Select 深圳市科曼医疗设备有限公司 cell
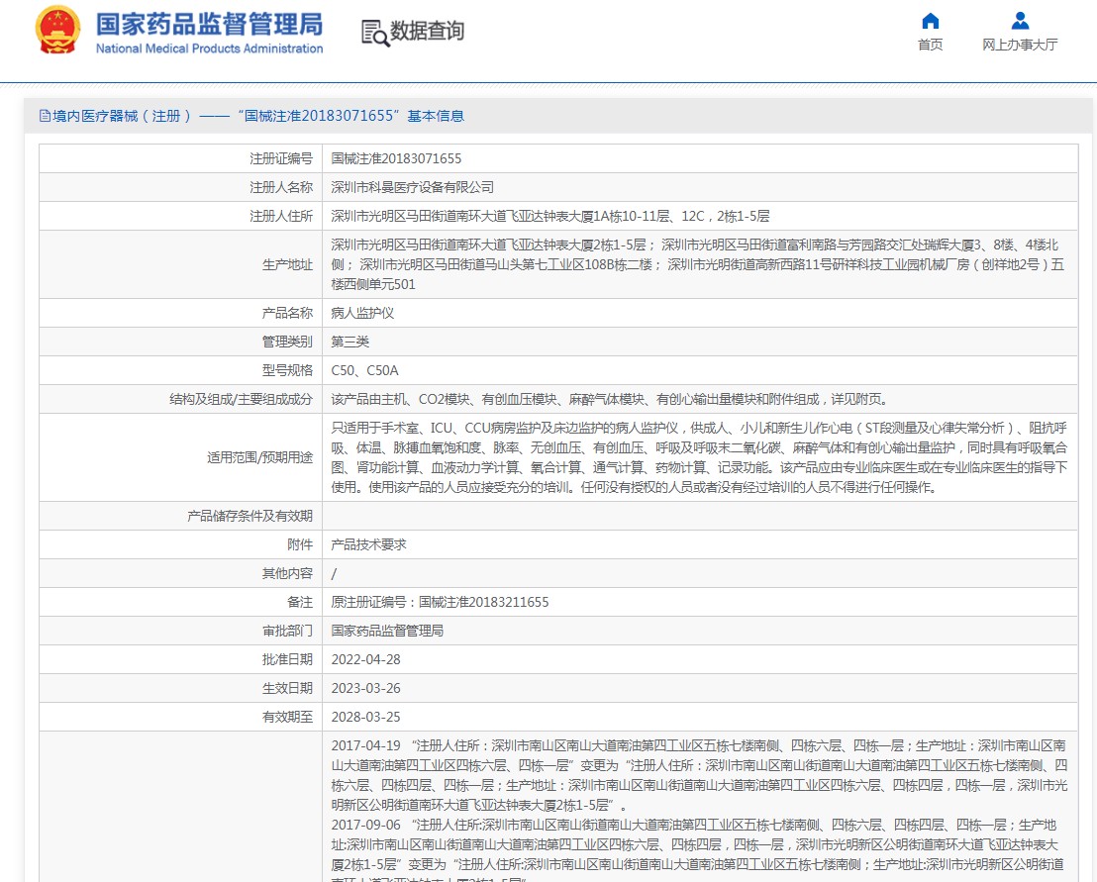 pyautogui.click(x=412, y=187)
